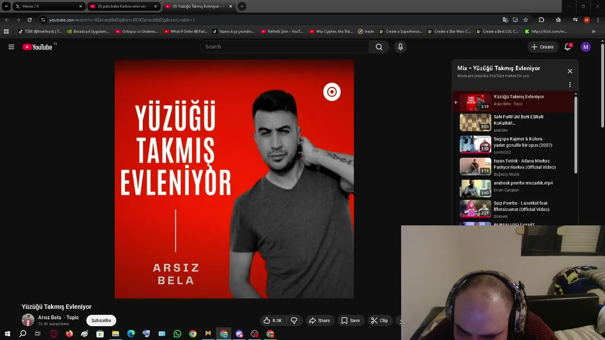Reload the page in the browser
The image size is (605, 340).
pos(29,20)
